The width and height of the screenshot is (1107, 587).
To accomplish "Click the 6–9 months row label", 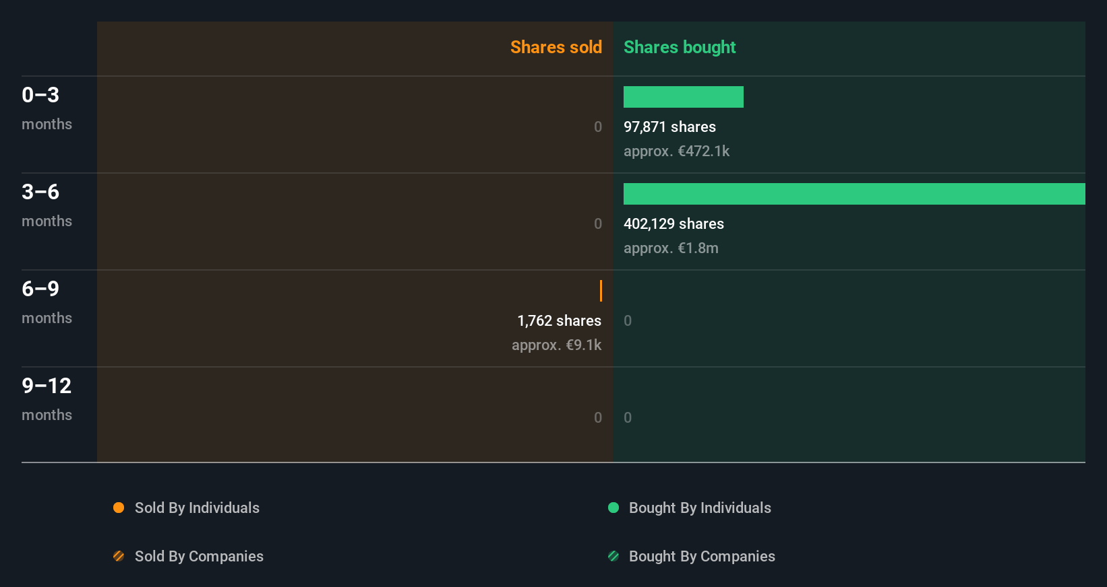I will 47,302.
